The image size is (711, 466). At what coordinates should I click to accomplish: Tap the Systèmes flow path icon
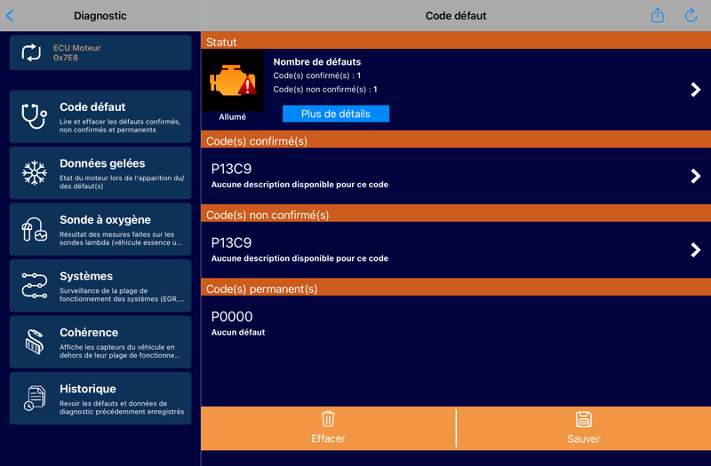pyautogui.click(x=35, y=286)
